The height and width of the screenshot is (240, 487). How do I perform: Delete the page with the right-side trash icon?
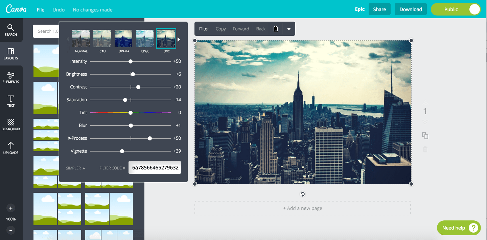pos(425,149)
